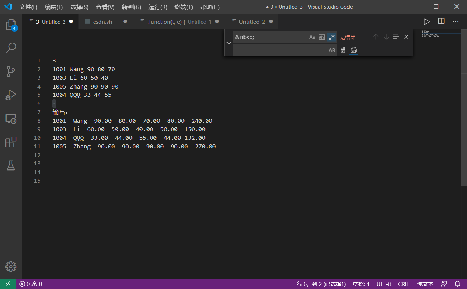Change language mode via 纯文本
The image size is (467, 289).
pos(425,284)
